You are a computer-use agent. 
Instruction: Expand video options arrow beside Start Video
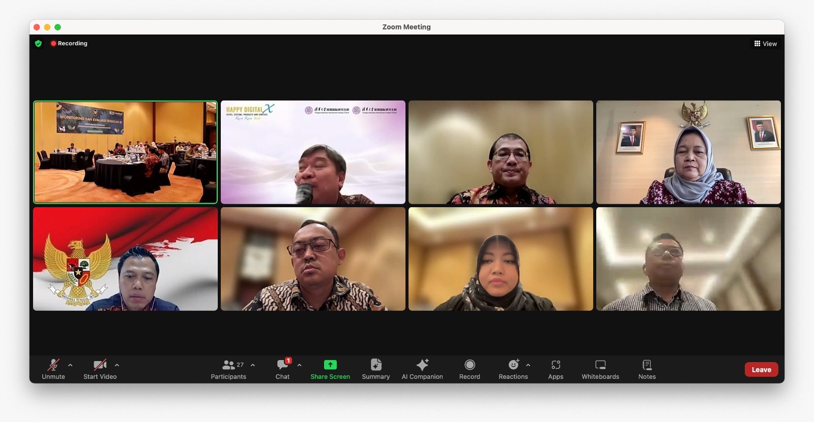click(117, 365)
